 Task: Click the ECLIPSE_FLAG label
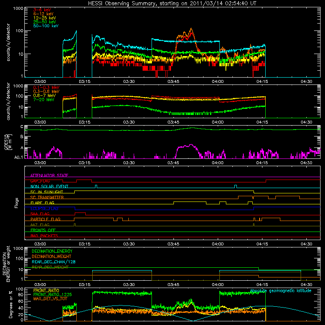coord(44,208)
